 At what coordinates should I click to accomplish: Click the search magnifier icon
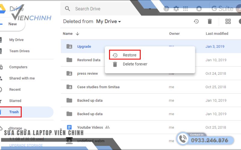click(x=67, y=9)
